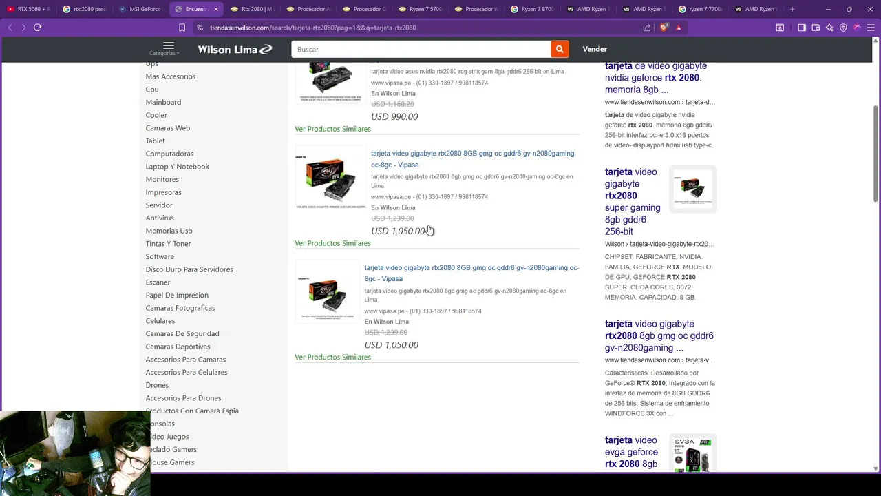Viewport: 881px width, 496px height.
Task: Bookmark this page with the bookmark icon
Action: coord(182,28)
